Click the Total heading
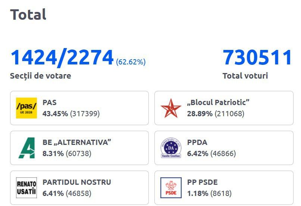This screenshot has height=206, width=301. [28, 15]
